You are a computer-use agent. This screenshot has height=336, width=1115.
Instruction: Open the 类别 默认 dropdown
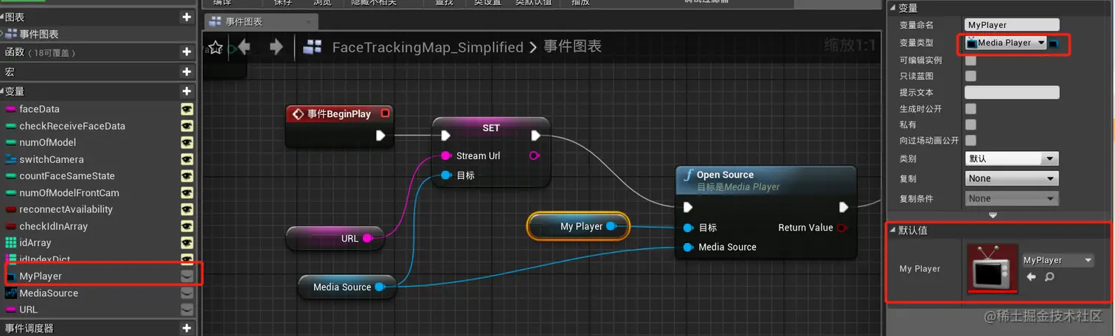pos(1012,158)
